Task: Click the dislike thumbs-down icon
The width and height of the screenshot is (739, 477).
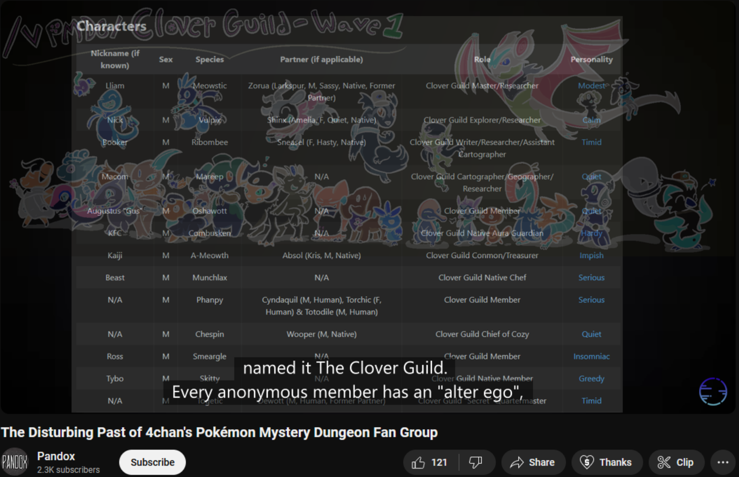Action: [x=475, y=462]
